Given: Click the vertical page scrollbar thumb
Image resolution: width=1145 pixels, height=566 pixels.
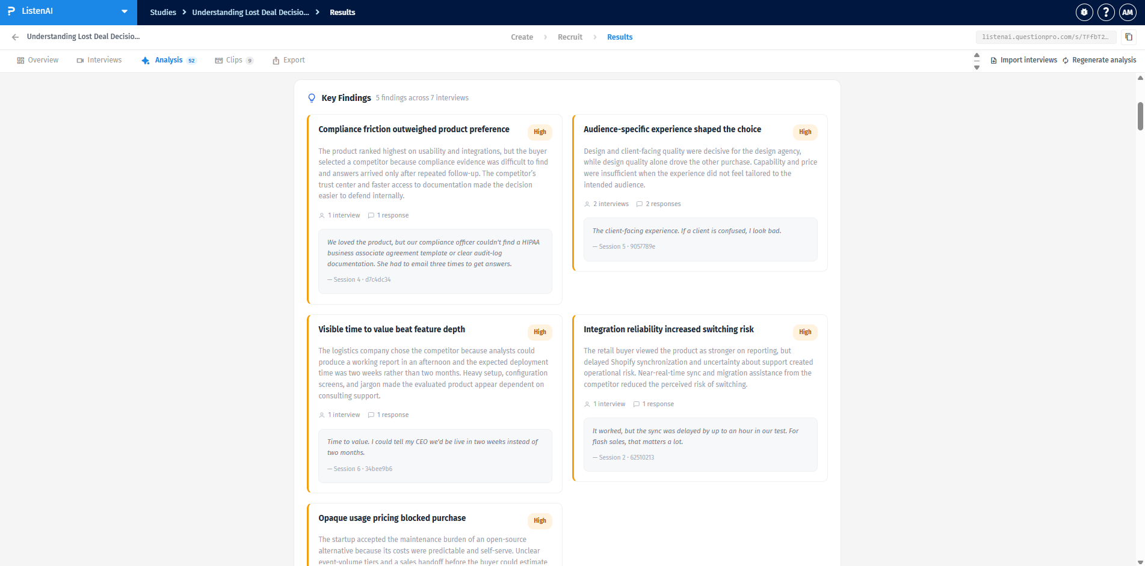Looking at the screenshot, I should tap(1140, 116).
